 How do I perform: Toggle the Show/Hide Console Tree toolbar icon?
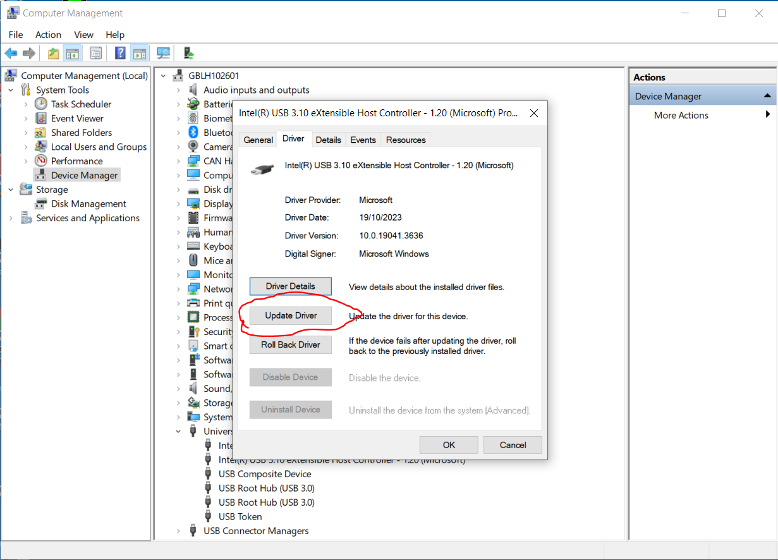pyautogui.click(x=73, y=54)
